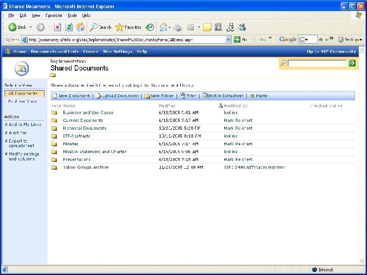Click the green Go arrow button
Screen dimensions: 367x275
tap(237, 39)
